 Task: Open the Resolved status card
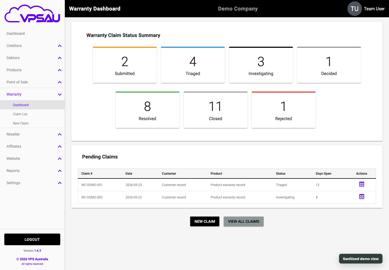pos(147,110)
